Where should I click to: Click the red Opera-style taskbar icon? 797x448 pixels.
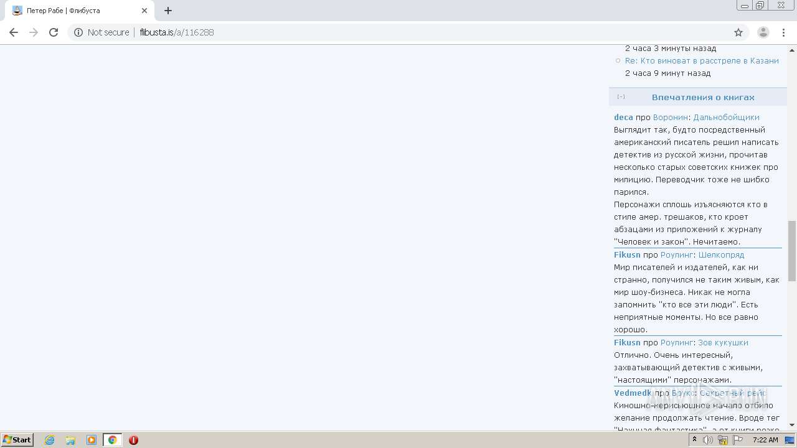tap(133, 440)
